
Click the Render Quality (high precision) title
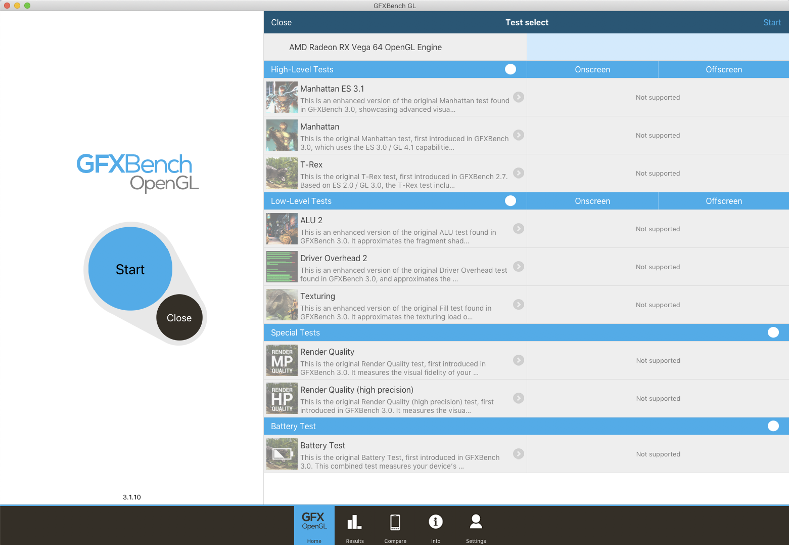357,390
